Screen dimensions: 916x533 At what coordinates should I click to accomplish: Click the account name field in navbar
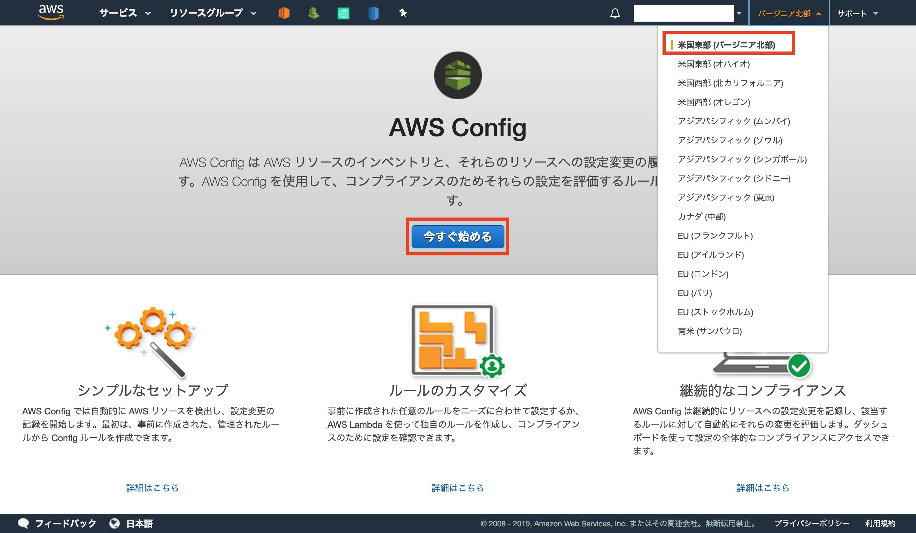pos(684,13)
